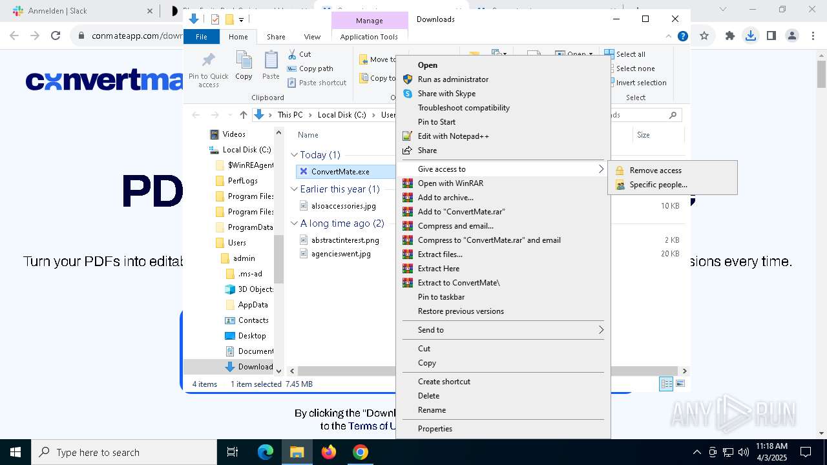Select abstractinterest.png file
The height and width of the screenshot is (465, 827).
345,240
